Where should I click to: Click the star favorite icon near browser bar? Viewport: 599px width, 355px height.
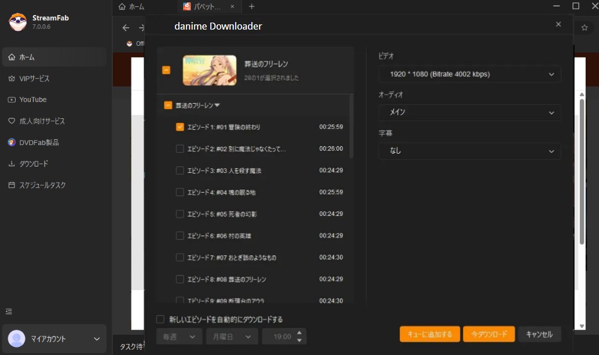[x=584, y=27]
